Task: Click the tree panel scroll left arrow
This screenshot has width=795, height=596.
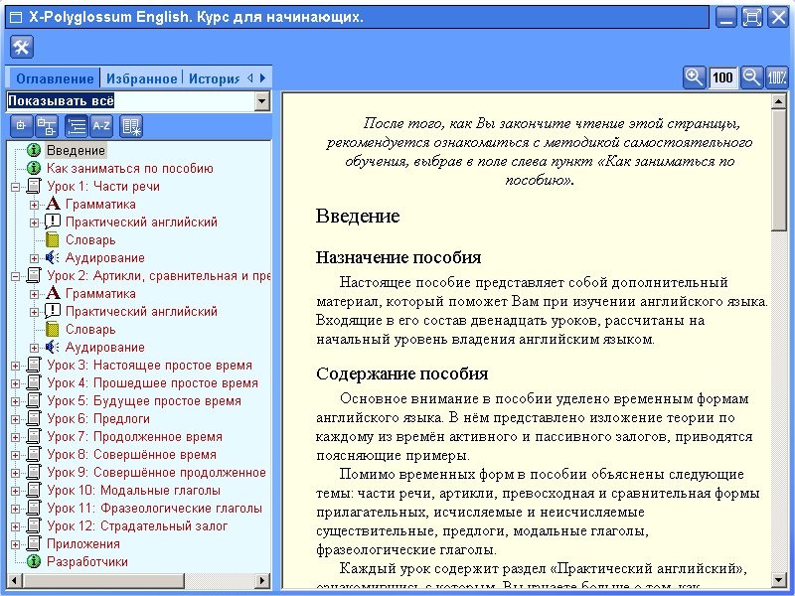Action: point(15,580)
